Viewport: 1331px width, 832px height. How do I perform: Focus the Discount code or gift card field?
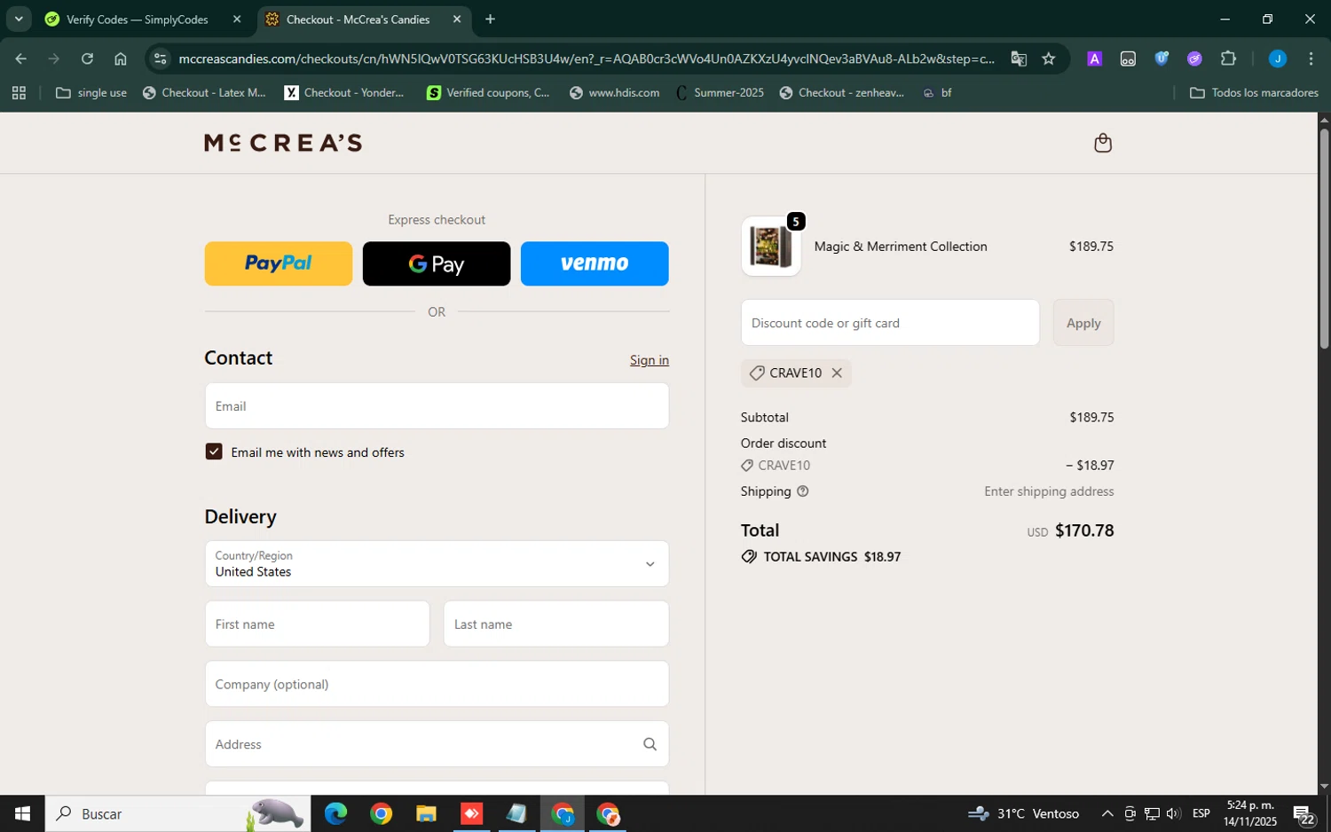[890, 323]
